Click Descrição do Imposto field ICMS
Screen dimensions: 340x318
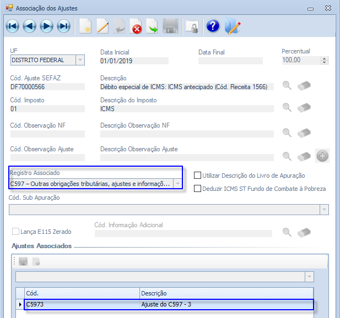click(x=187, y=109)
